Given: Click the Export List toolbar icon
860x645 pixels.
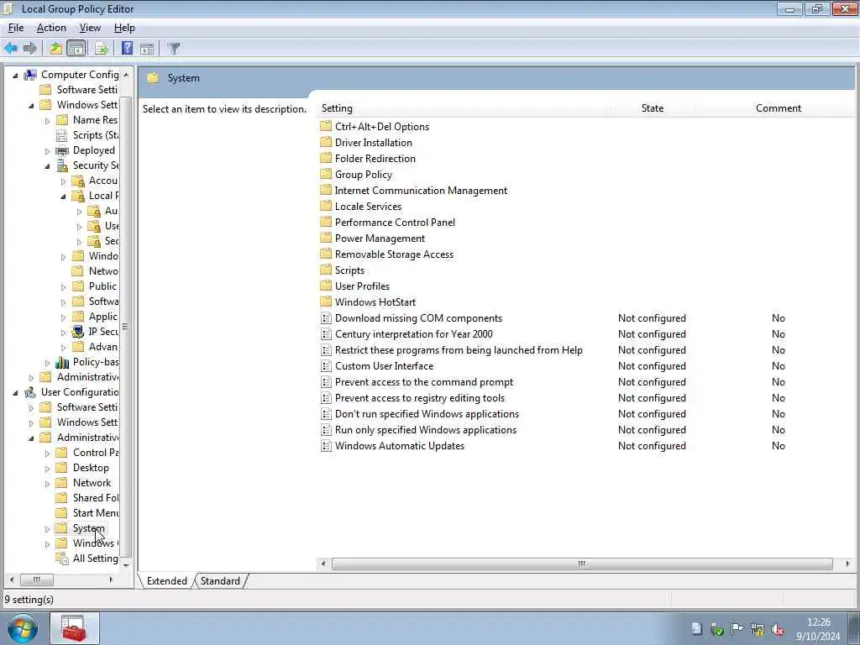Looking at the screenshot, I should tap(101, 48).
